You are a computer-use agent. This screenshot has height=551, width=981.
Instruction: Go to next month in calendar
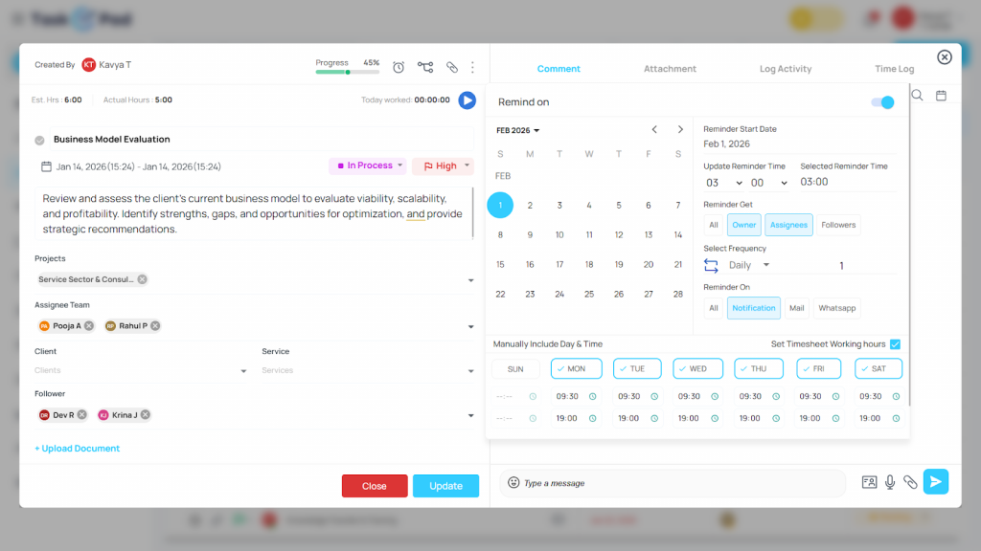pos(680,130)
